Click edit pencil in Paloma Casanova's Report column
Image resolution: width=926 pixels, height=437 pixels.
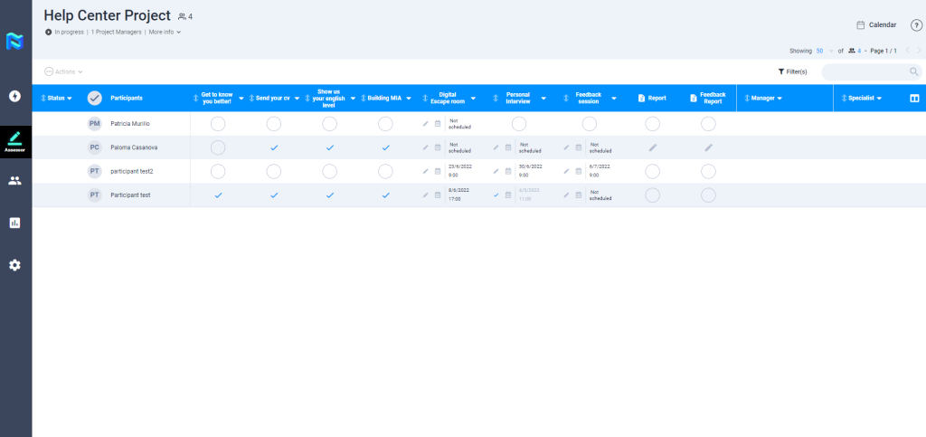pos(652,147)
